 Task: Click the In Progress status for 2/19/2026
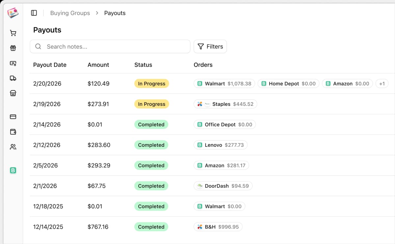[151, 104]
